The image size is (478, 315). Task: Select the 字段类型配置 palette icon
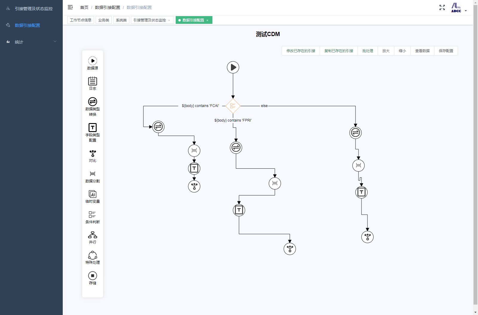pyautogui.click(x=93, y=128)
